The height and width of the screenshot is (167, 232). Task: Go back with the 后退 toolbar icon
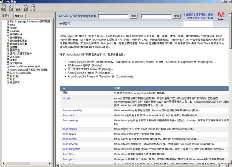11,8
